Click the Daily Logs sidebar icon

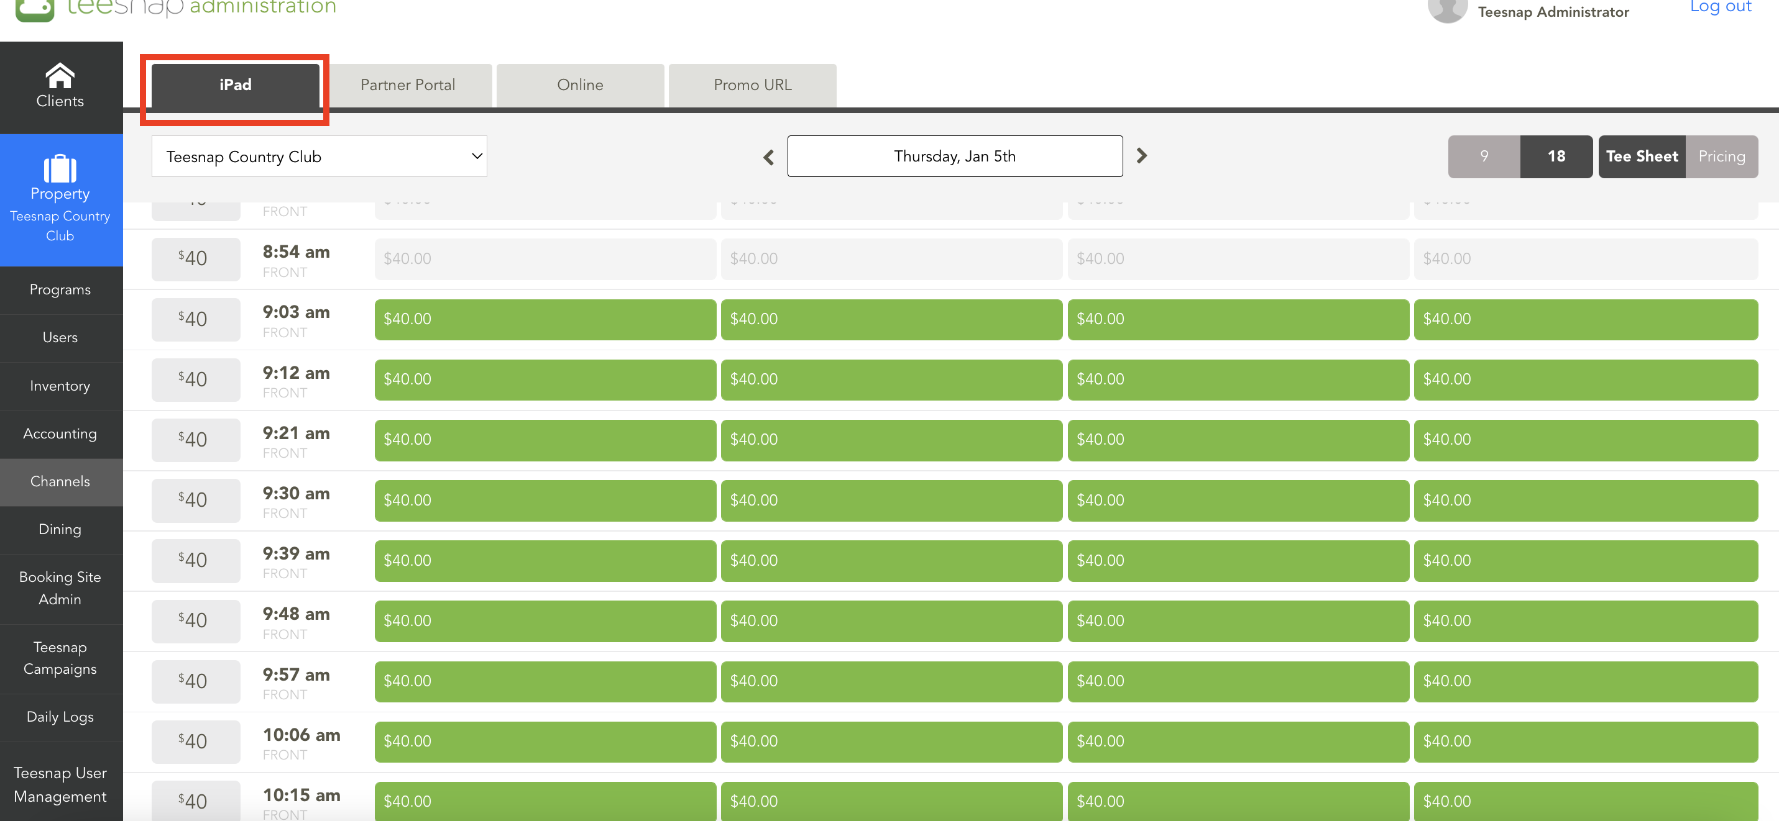[x=60, y=717]
